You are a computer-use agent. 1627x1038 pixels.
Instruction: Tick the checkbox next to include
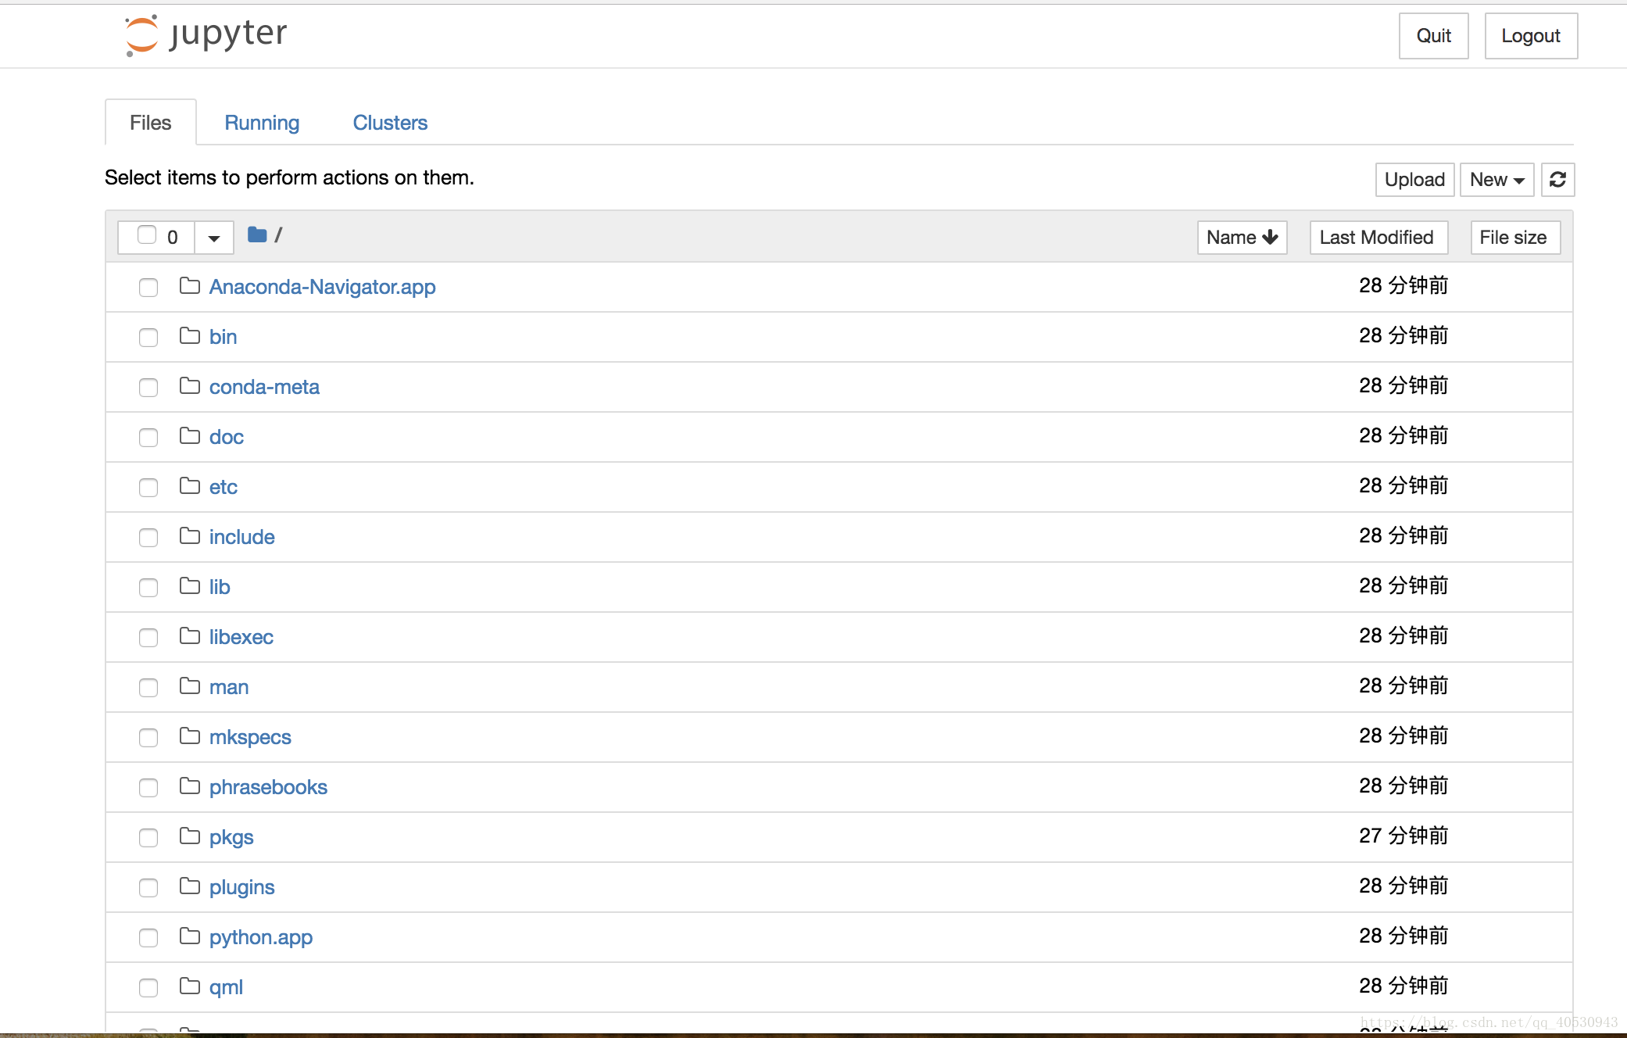[x=148, y=538]
